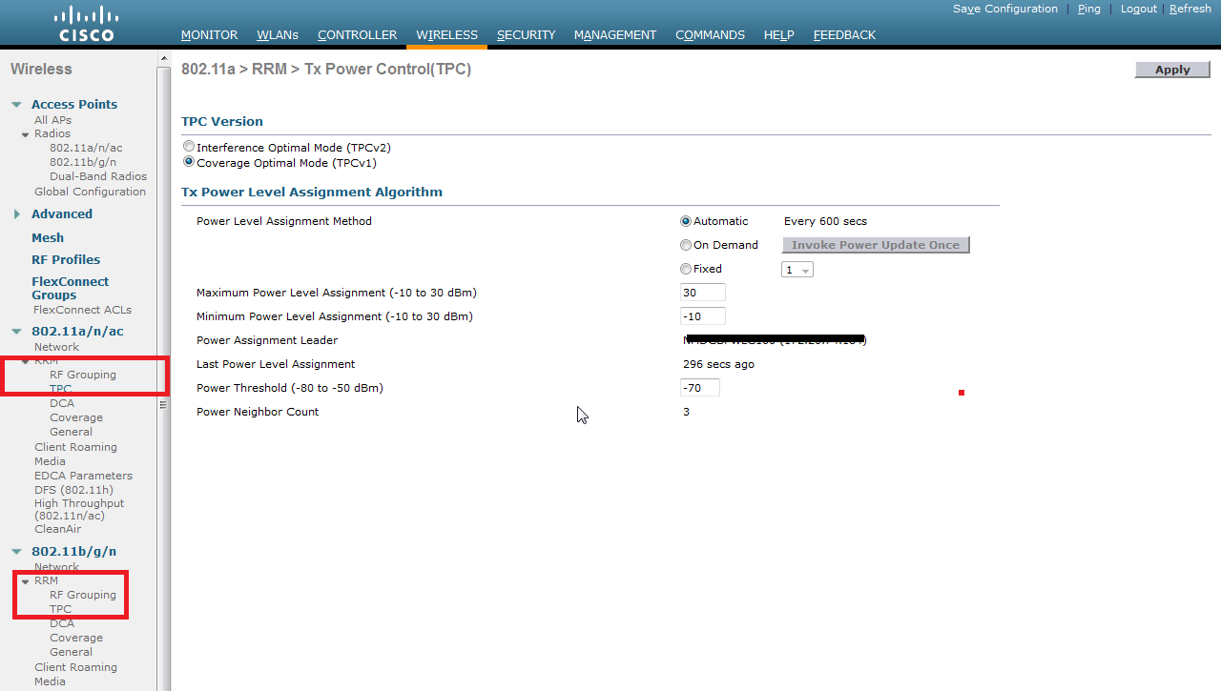Screen dimensions: 1221x691
Task: Open RF Profiles in sidebar
Action: tap(66, 259)
